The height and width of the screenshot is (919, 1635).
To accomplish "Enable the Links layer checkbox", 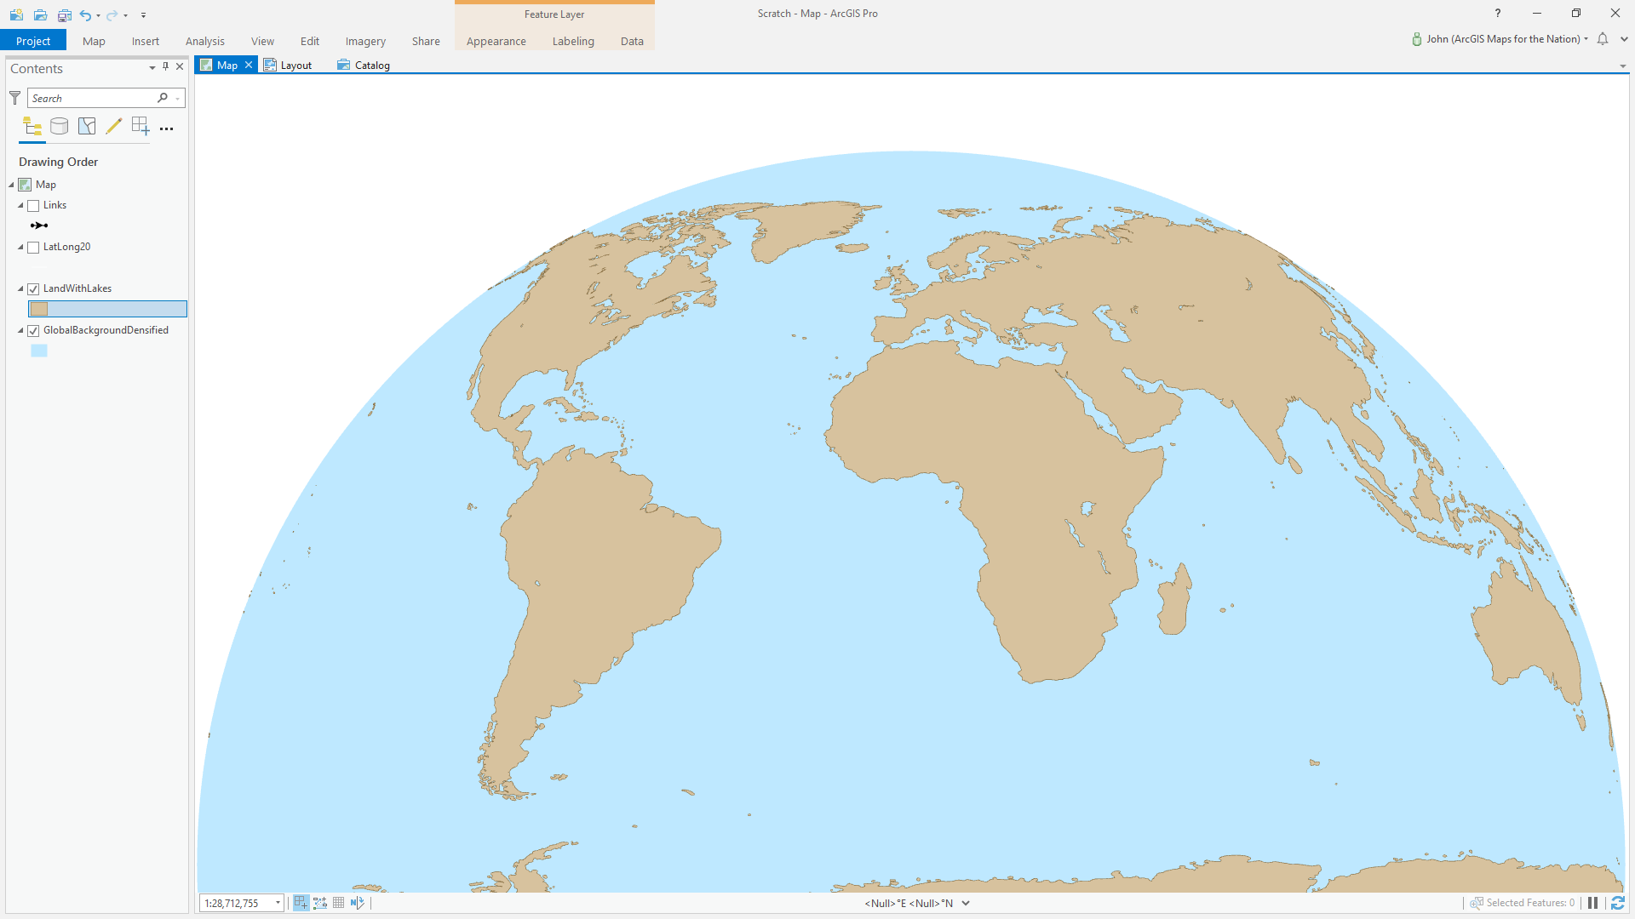I will click(x=34, y=206).
